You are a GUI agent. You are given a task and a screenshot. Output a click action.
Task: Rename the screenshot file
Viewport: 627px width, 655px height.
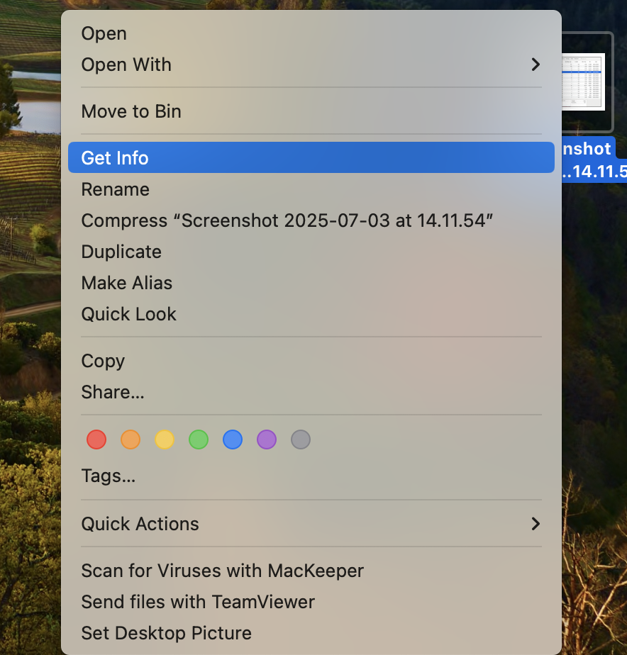click(x=115, y=189)
